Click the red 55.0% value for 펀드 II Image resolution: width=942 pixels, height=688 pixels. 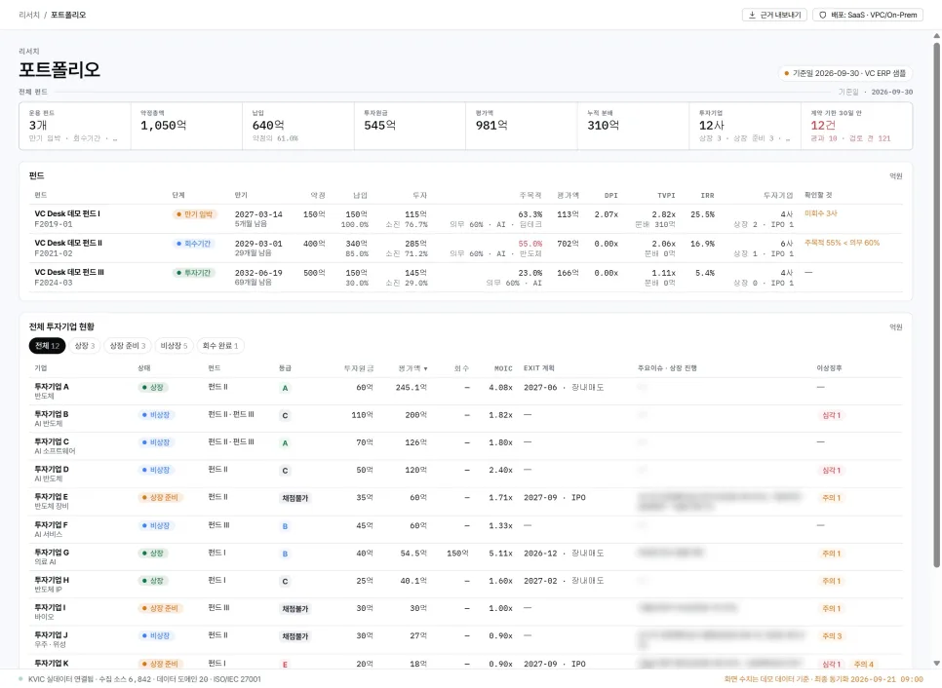(x=530, y=244)
